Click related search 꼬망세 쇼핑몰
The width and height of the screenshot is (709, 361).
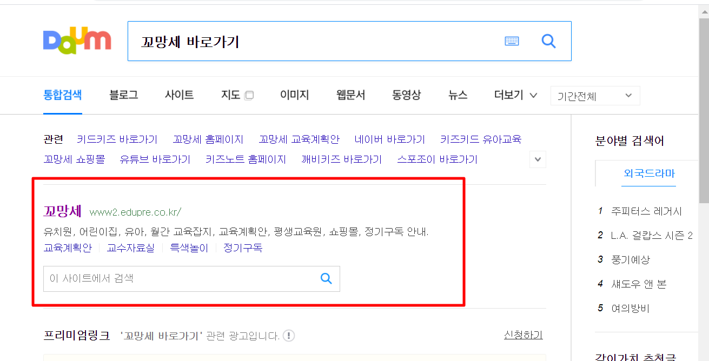pyautogui.click(x=74, y=159)
